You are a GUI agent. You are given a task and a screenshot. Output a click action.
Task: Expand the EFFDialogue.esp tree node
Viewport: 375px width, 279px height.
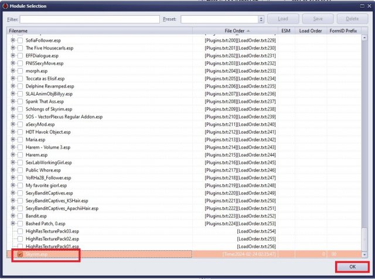tap(13, 55)
